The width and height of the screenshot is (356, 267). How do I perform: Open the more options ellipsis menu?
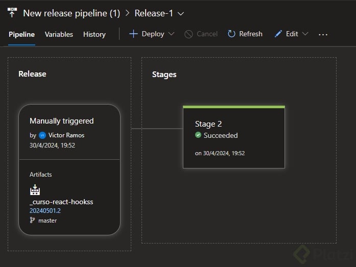pos(323,34)
